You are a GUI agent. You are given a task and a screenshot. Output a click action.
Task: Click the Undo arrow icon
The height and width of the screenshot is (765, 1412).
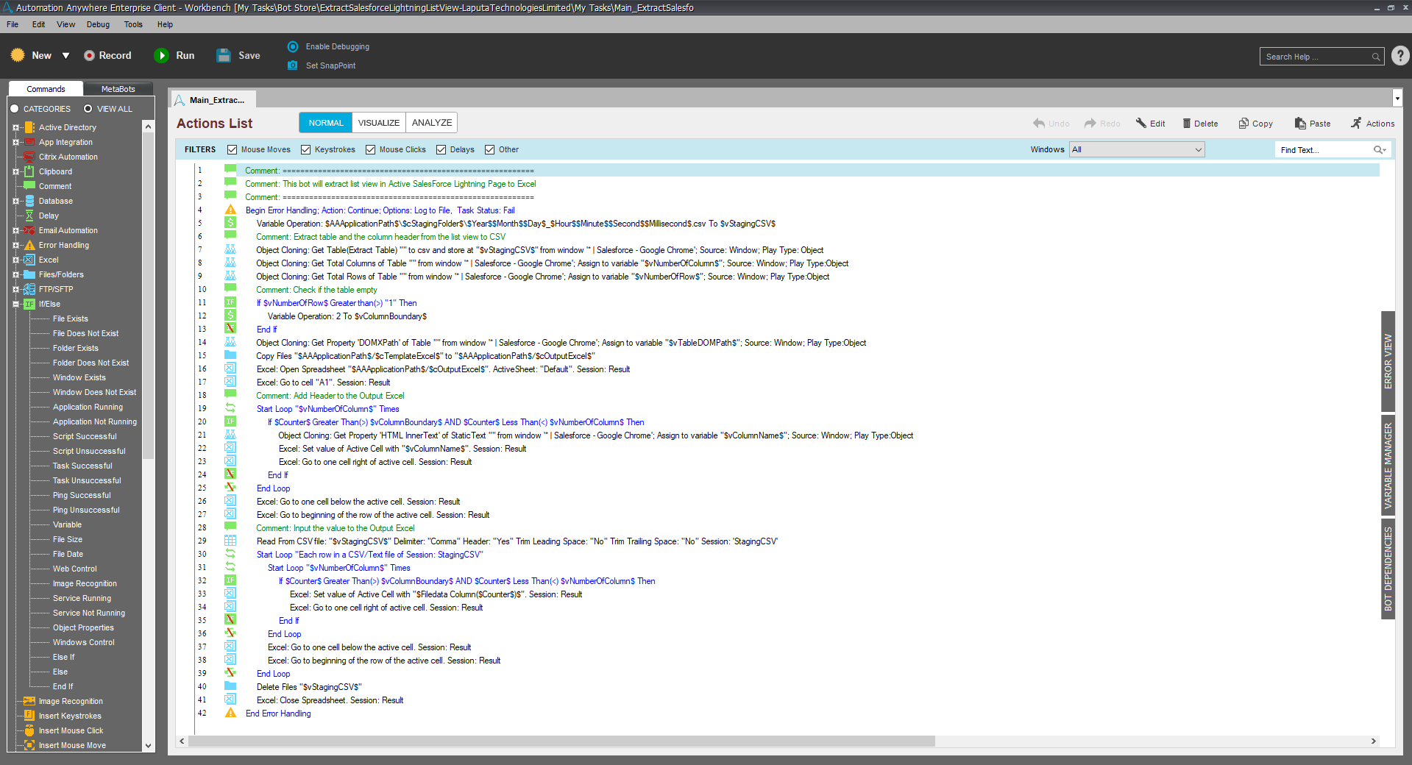point(1039,124)
